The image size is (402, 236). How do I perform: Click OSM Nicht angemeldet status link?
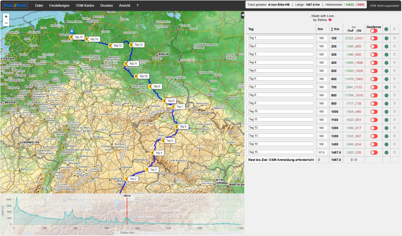(x=384, y=6)
